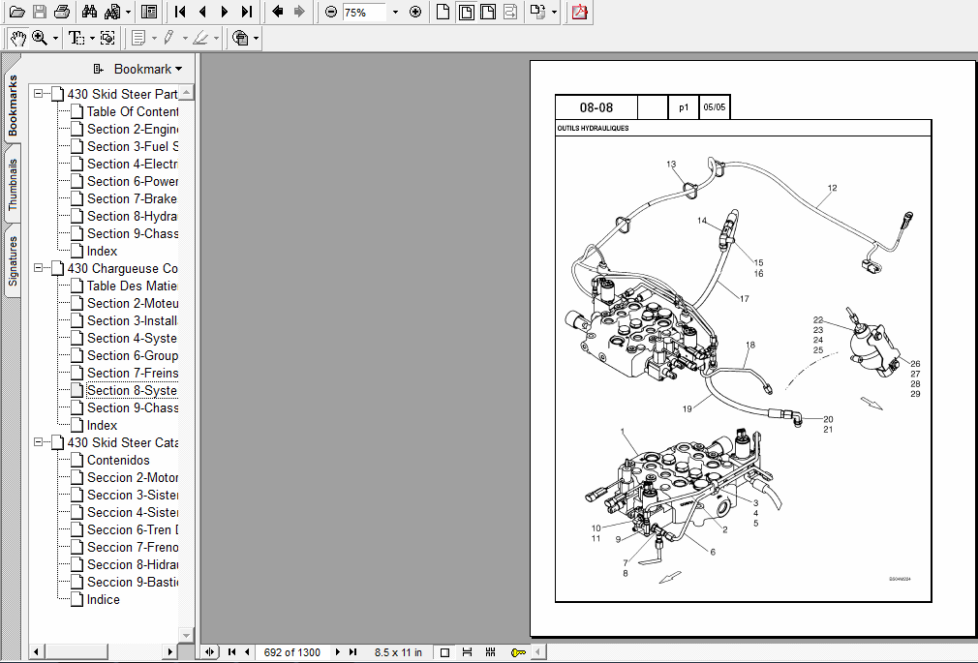Select the Zoom In magnifier tool
The image size is (978, 663).
(x=40, y=38)
